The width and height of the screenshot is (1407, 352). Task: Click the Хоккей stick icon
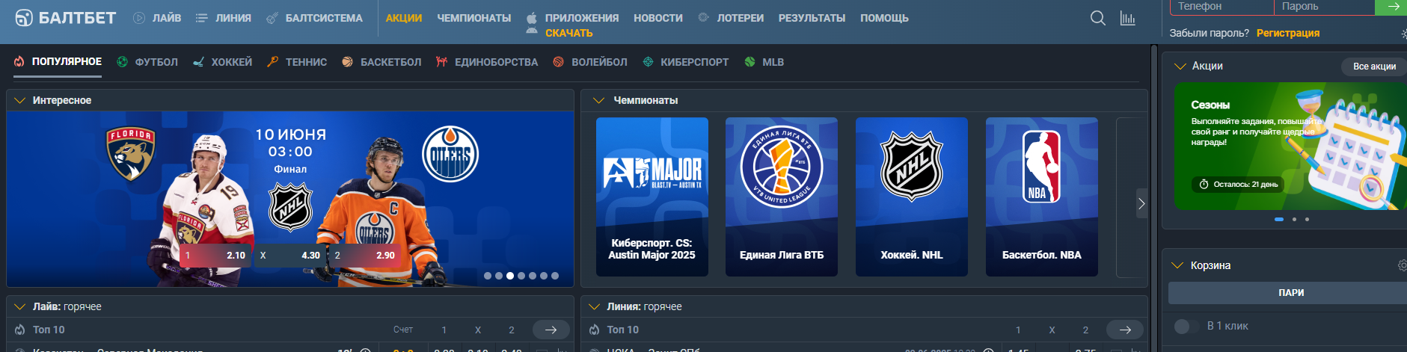pos(198,62)
